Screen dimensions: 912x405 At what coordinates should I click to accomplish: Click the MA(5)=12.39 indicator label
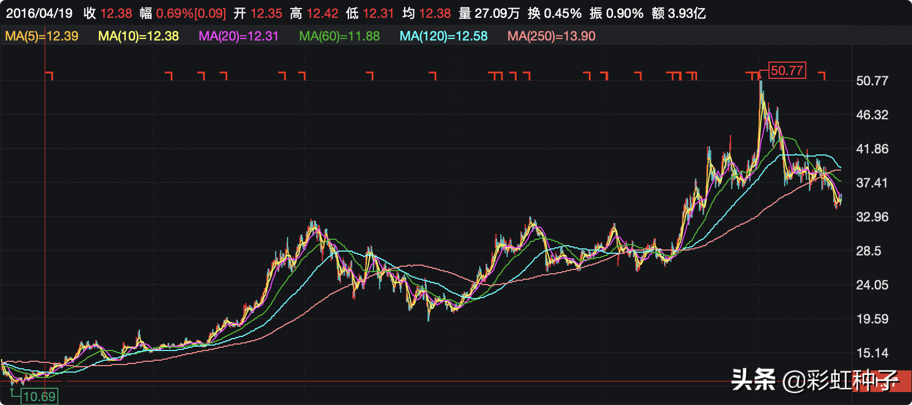[x=42, y=36]
